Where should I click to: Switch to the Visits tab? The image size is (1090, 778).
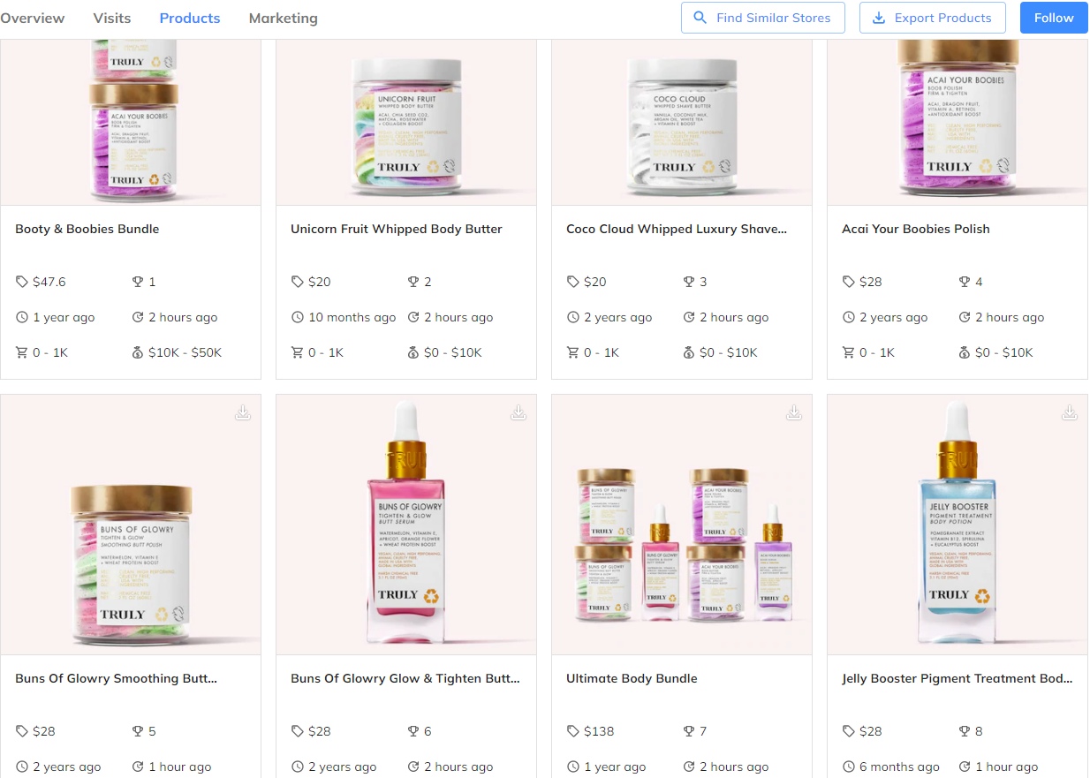pyautogui.click(x=112, y=18)
